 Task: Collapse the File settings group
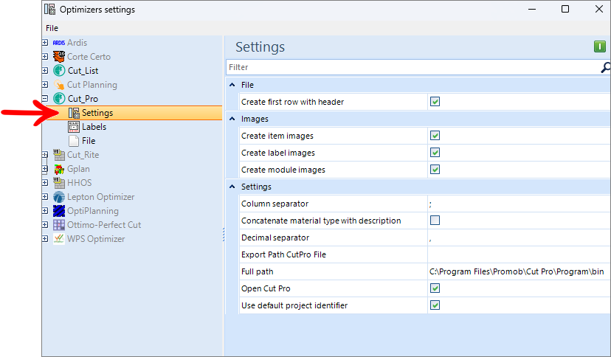(x=232, y=85)
